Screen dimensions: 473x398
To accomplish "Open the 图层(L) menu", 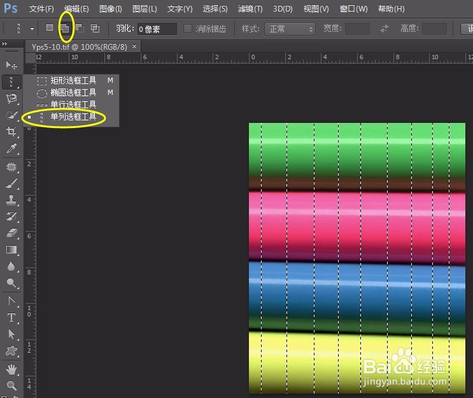I will pyautogui.click(x=145, y=9).
